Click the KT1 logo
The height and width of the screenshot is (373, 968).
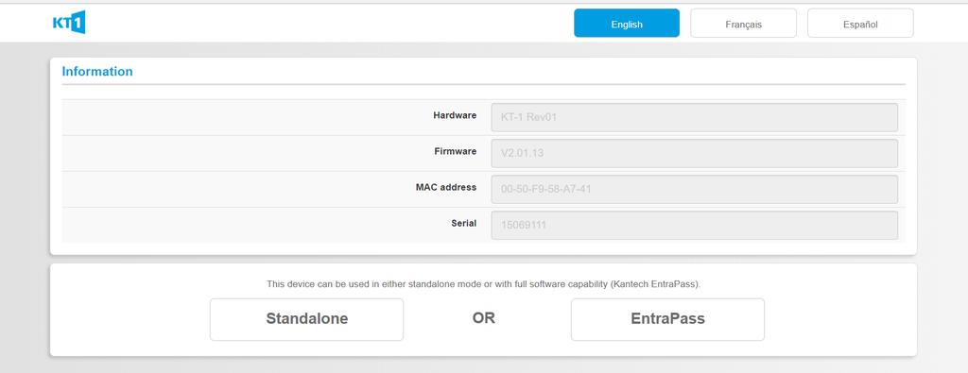(69, 23)
